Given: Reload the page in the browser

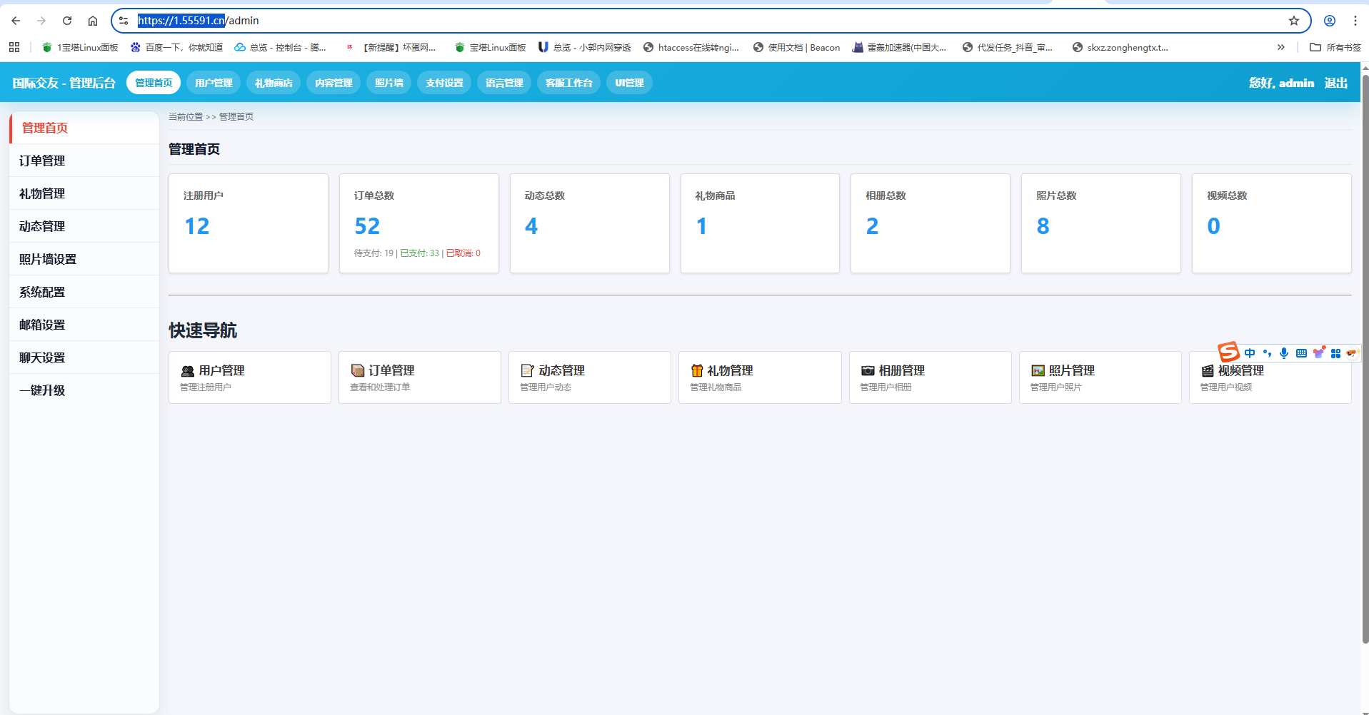Looking at the screenshot, I should 67,21.
